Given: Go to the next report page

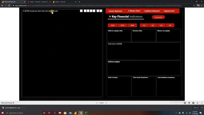Looking at the screenshot, I should (106, 103).
